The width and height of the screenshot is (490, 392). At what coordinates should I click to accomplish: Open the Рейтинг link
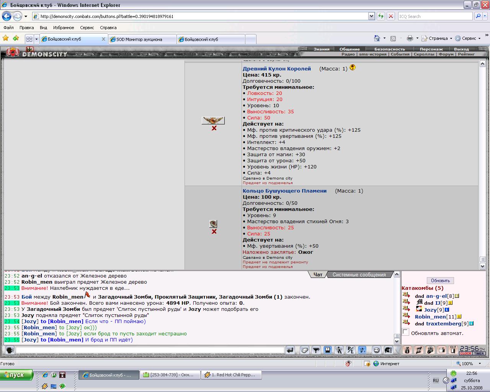point(466,54)
